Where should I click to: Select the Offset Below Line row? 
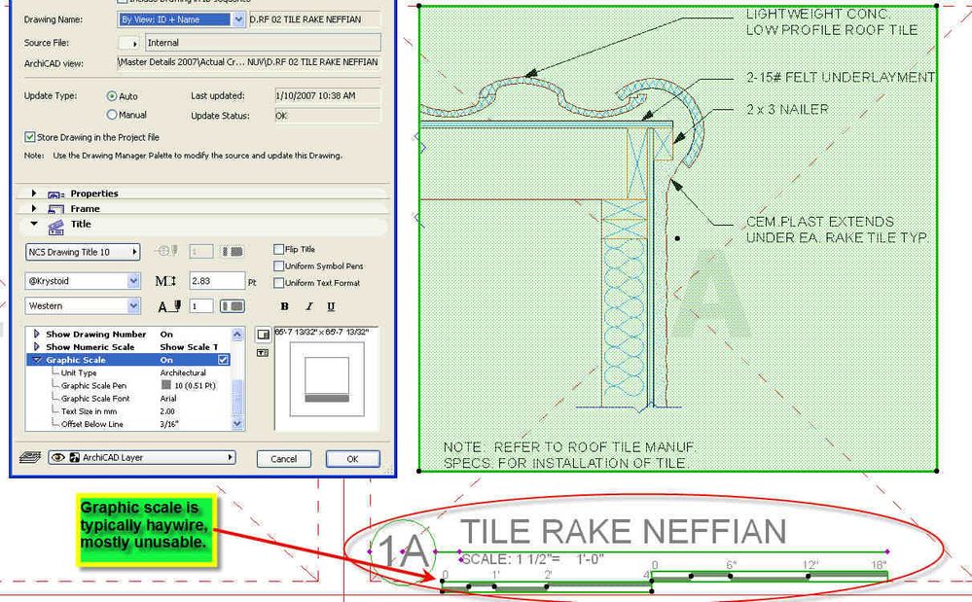pos(127,424)
